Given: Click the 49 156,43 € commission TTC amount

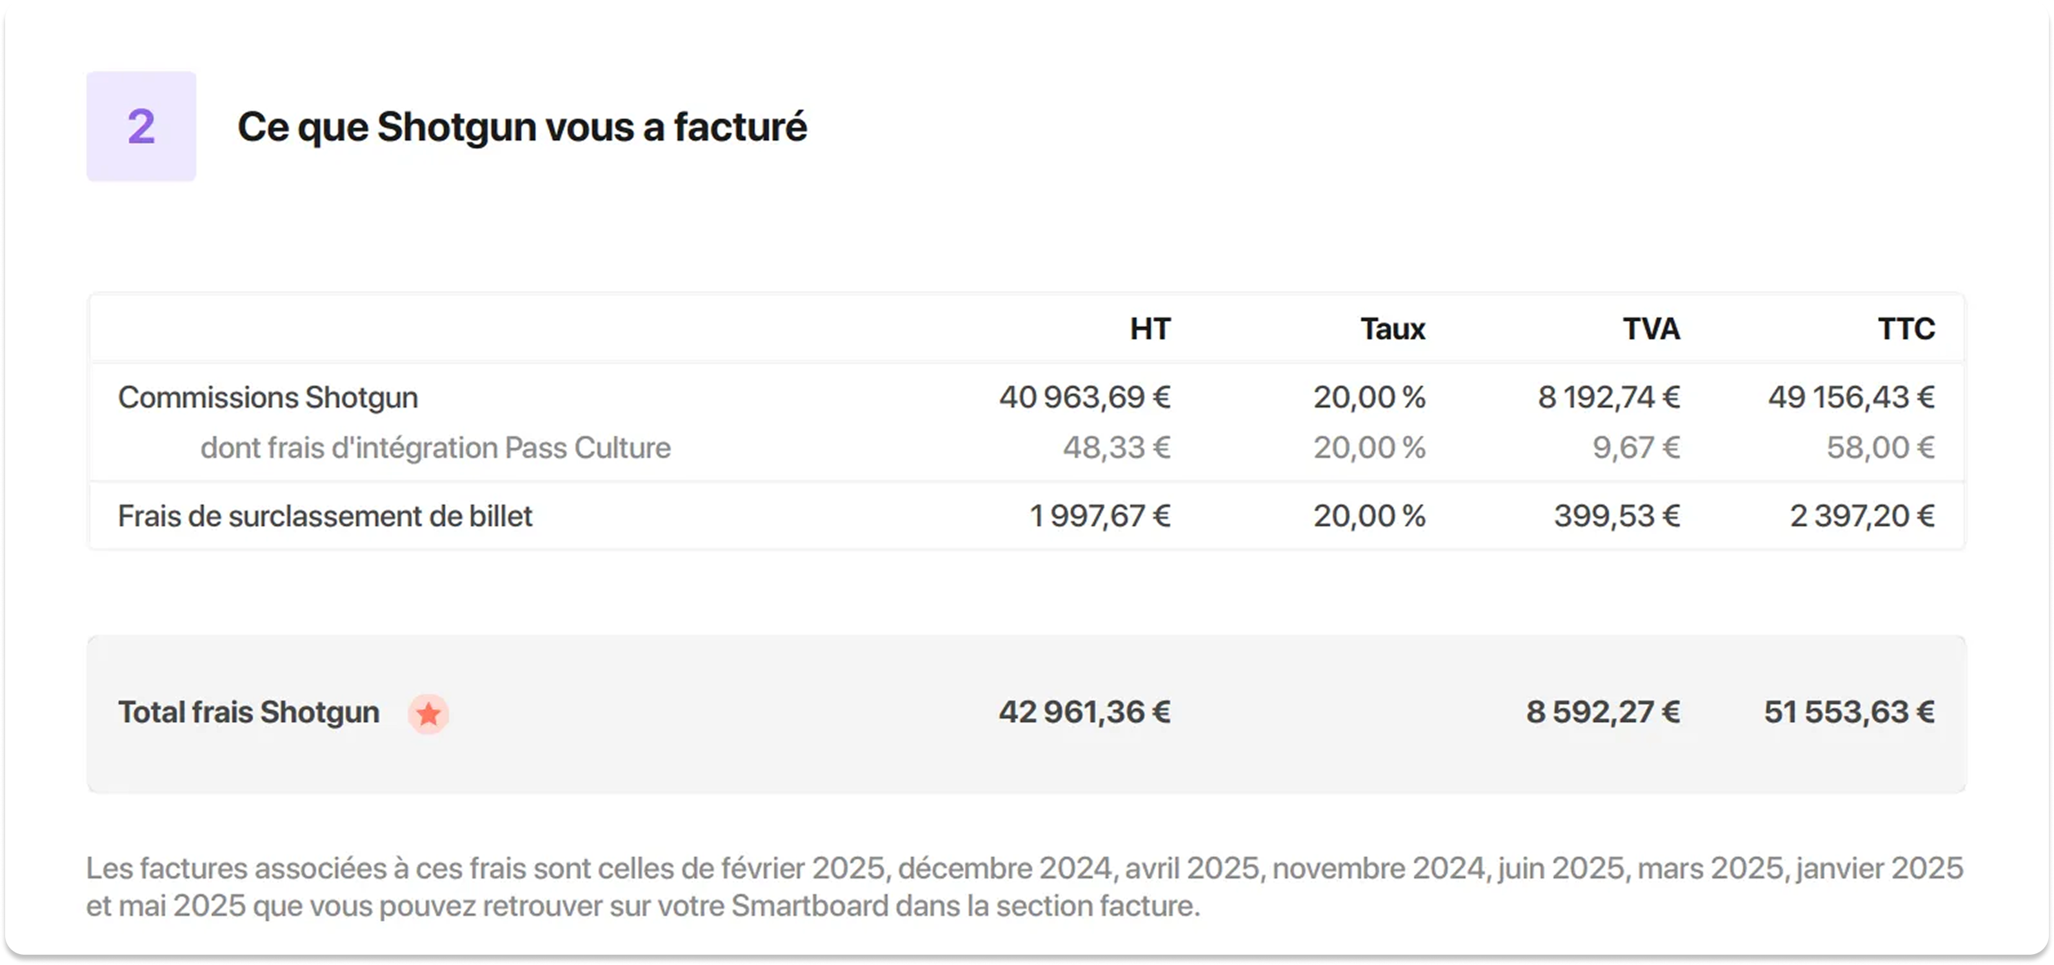Looking at the screenshot, I should [1851, 397].
